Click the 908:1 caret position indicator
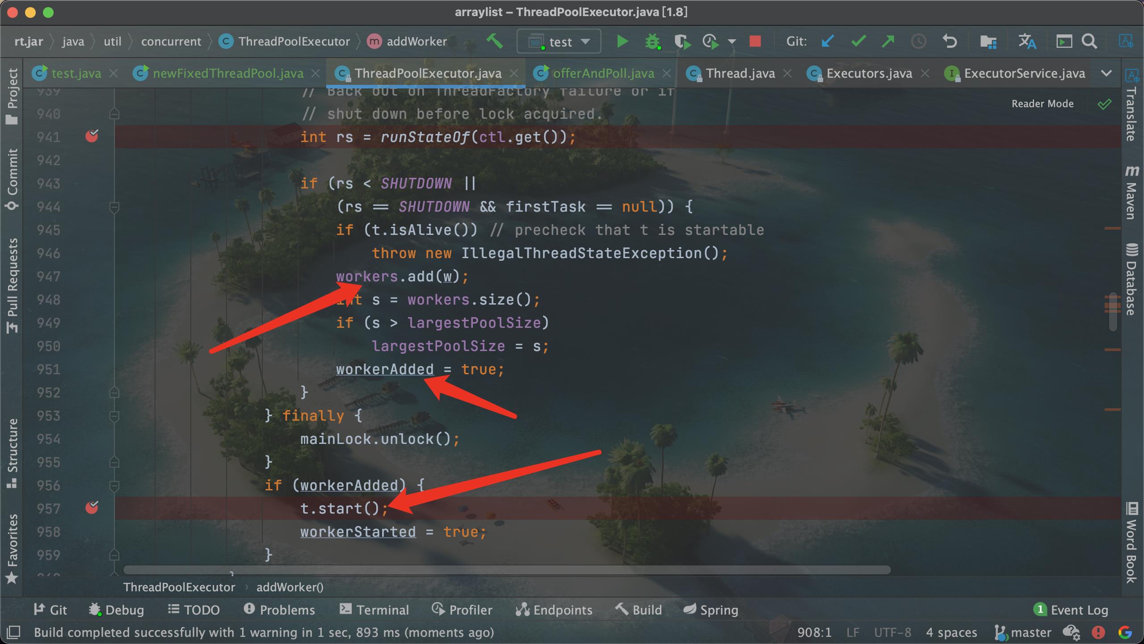The width and height of the screenshot is (1144, 644). click(814, 632)
